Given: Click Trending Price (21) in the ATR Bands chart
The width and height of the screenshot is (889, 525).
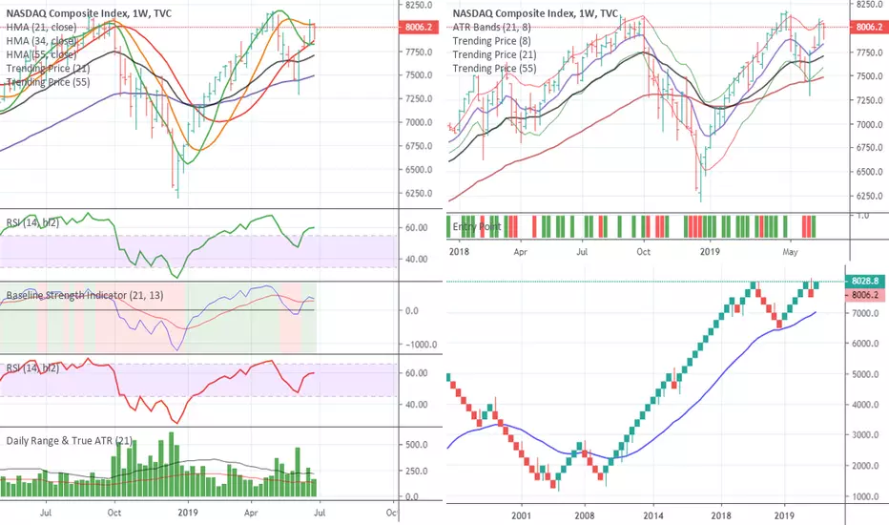Looking at the screenshot, I should pos(494,54).
